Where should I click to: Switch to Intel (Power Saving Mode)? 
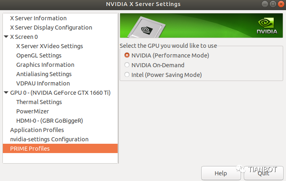coord(127,75)
